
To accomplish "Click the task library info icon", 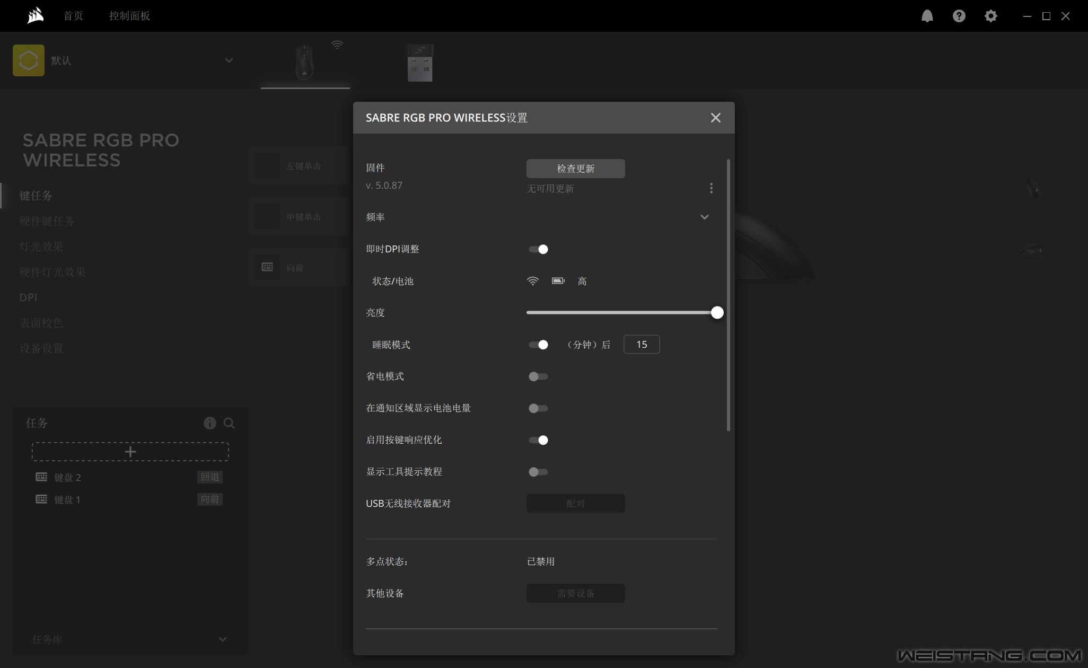I will point(209,423).
